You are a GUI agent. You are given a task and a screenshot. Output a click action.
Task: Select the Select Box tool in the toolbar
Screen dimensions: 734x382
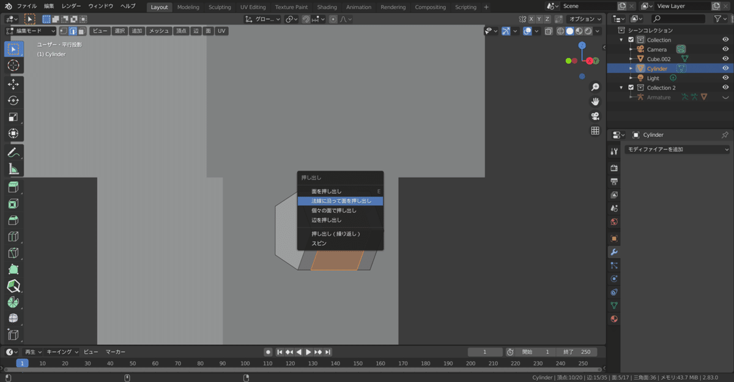point(13,49)
